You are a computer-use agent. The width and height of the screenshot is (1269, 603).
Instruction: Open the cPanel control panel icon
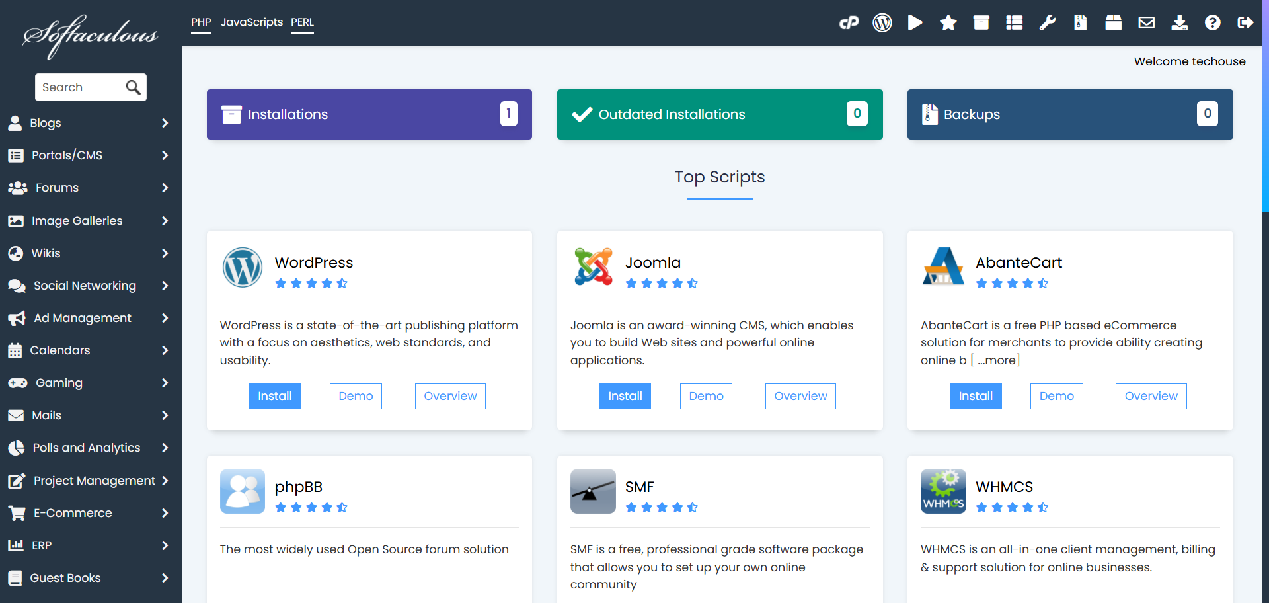(x=849, y=23)
